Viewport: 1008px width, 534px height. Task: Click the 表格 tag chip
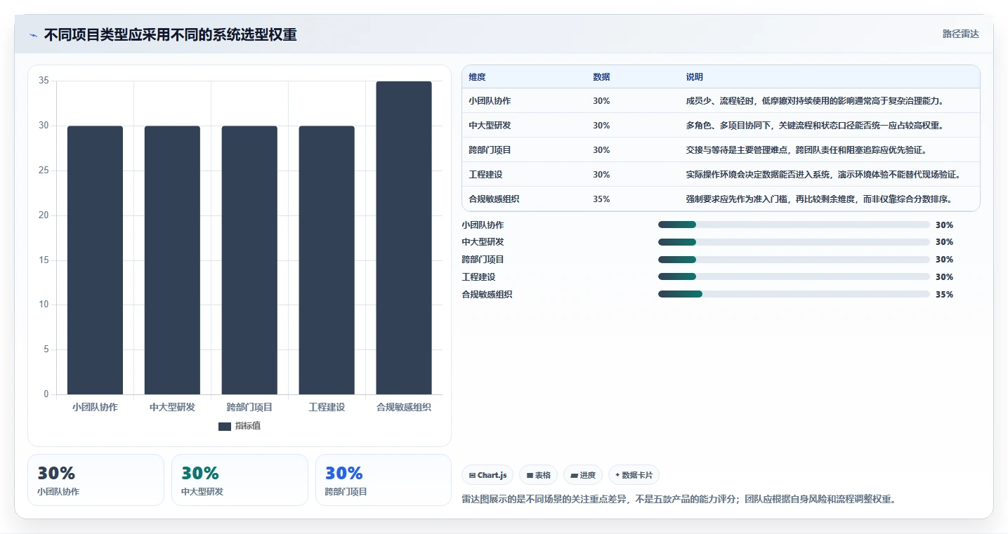pos(538,475)
